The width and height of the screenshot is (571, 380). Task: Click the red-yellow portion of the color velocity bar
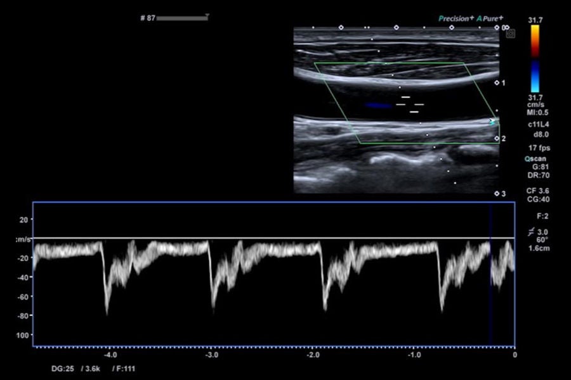tap(535, 41)
